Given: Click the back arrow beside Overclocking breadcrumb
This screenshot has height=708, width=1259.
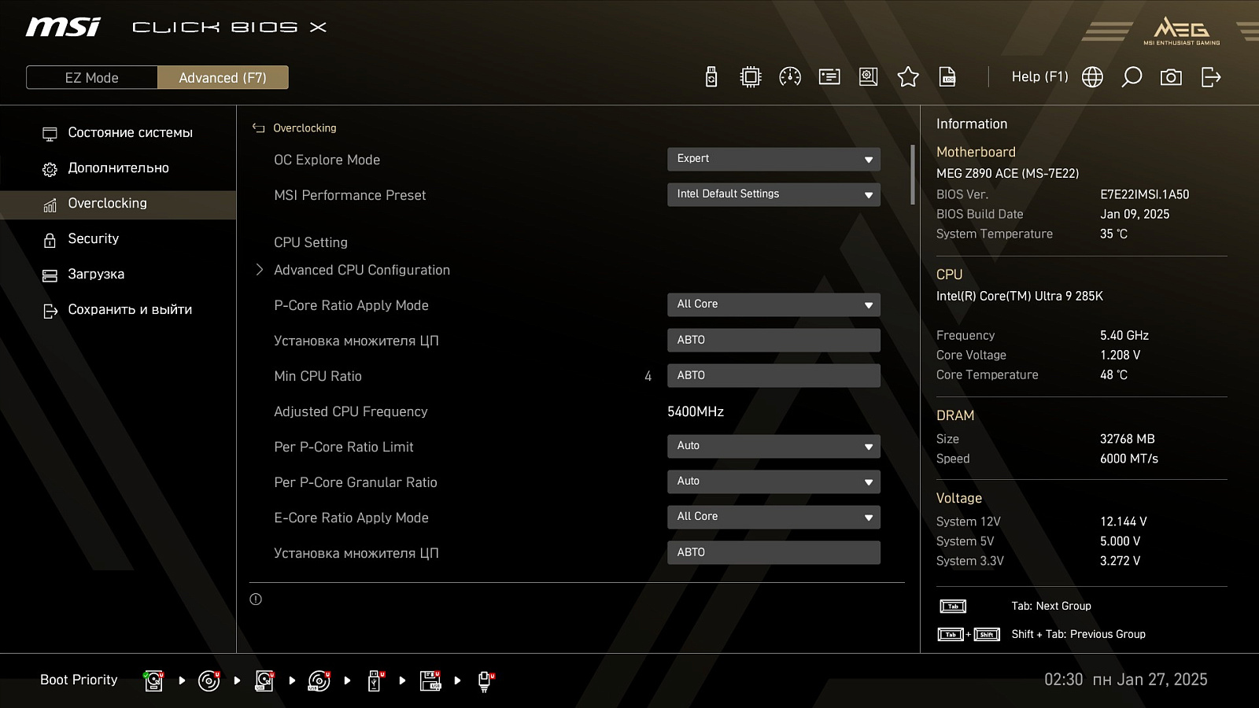Looking at the screenshot, I should pos(258,127).
